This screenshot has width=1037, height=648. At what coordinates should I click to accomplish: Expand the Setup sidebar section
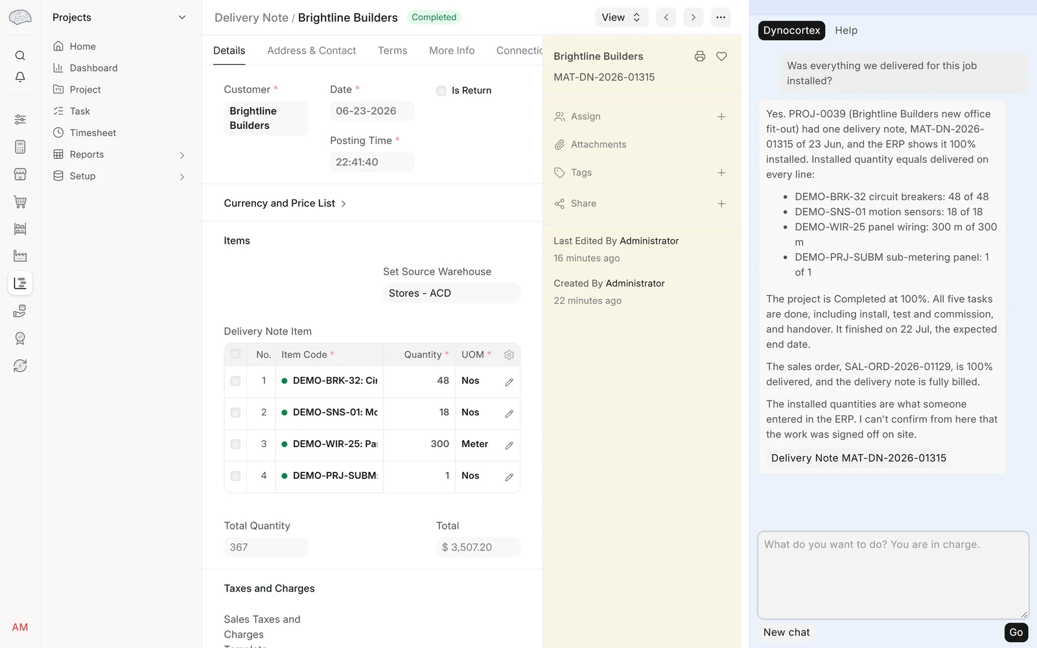182,176
